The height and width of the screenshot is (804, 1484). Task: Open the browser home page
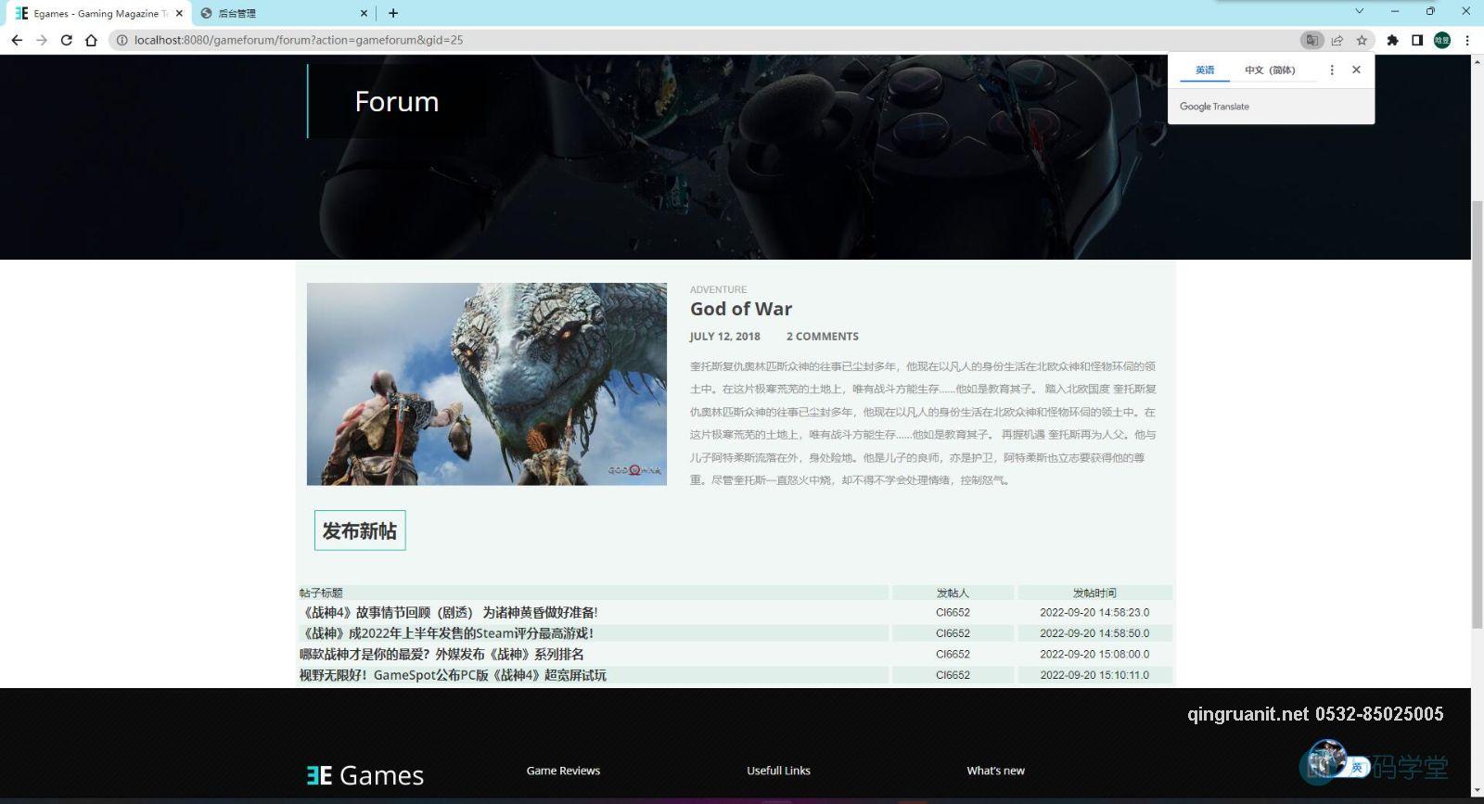(91, 40)
